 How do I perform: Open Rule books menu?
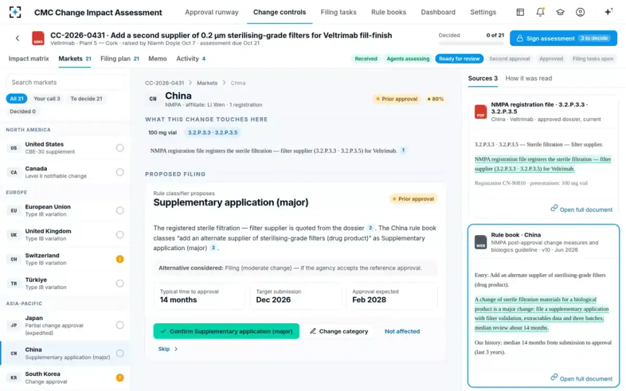coord(389,12)
